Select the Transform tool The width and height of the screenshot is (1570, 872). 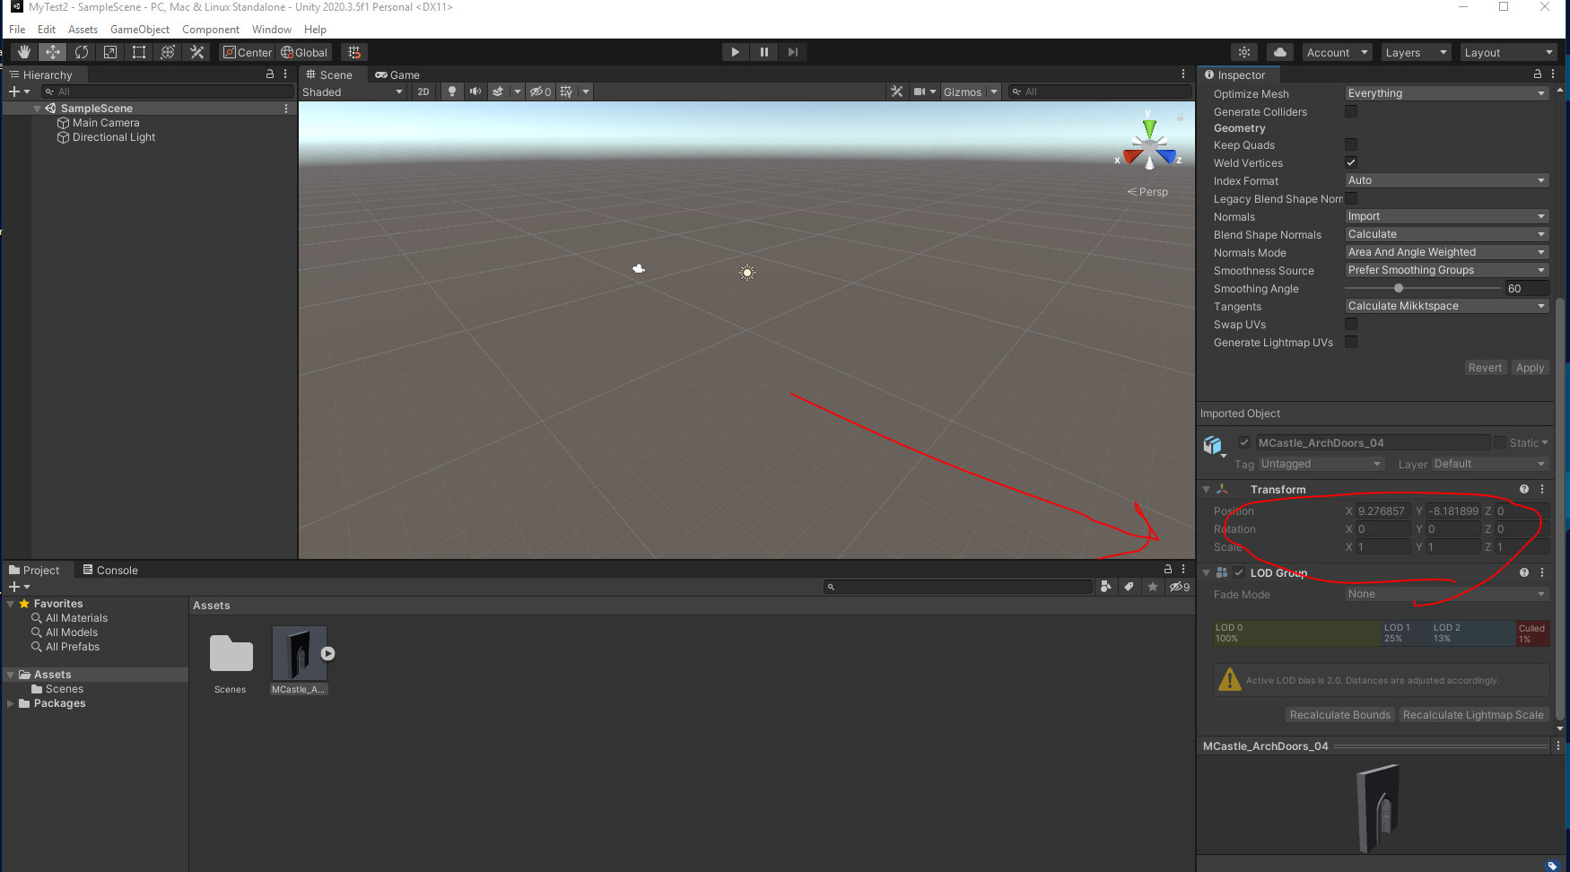click(168, 52)
